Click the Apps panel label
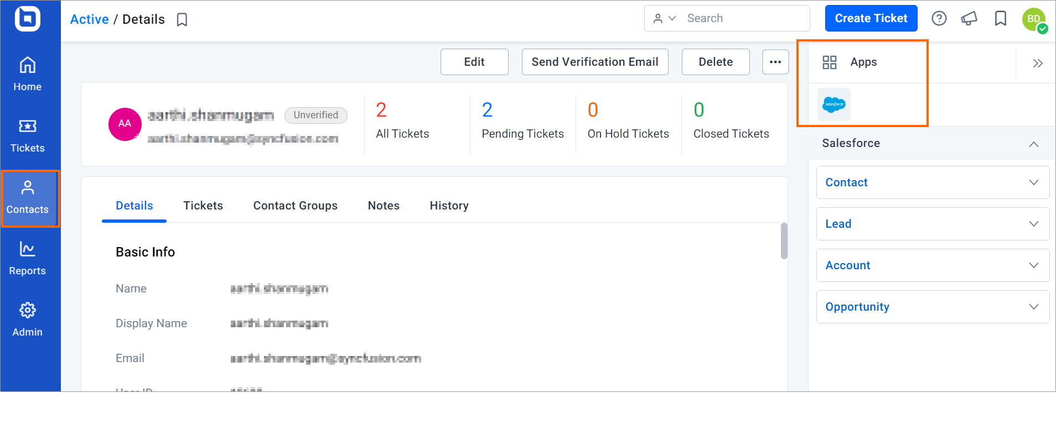 [863, 62]
